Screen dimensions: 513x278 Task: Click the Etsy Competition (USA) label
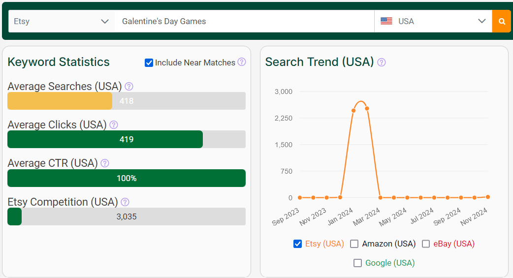click(x=63, y=202)
